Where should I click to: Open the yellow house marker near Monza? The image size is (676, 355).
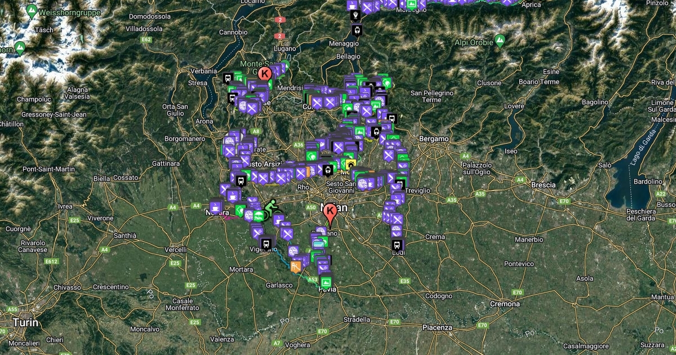click(351, 164)
